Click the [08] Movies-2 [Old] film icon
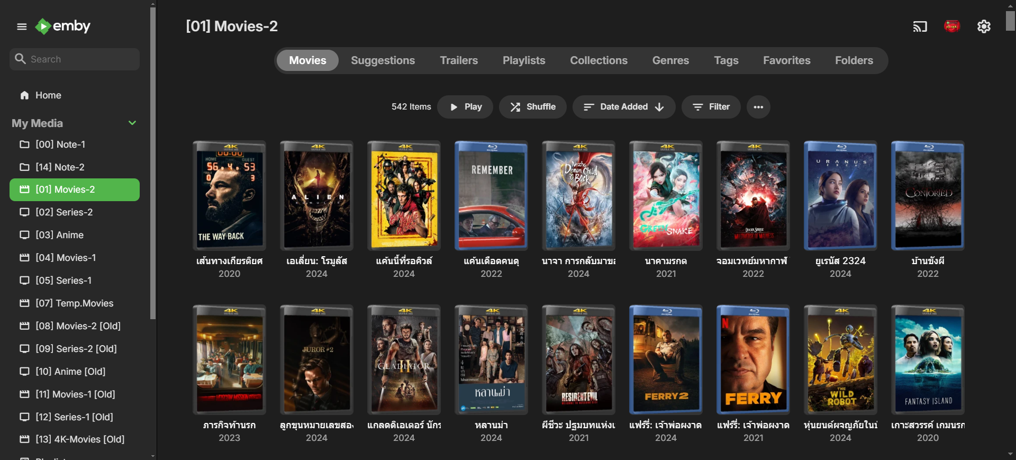1016x460 pixels. pos(24,326)
